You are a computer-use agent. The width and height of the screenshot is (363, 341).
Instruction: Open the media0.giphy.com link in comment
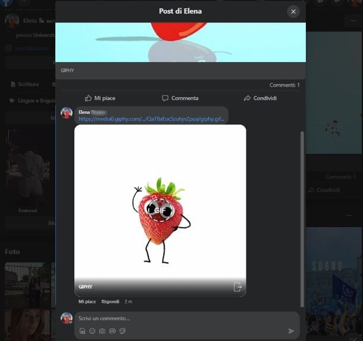coord(151,119)
